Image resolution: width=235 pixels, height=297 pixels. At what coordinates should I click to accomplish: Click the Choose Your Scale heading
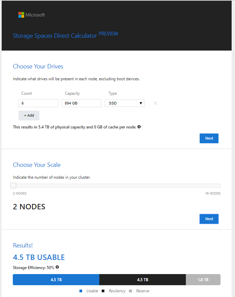click(37, 165)
